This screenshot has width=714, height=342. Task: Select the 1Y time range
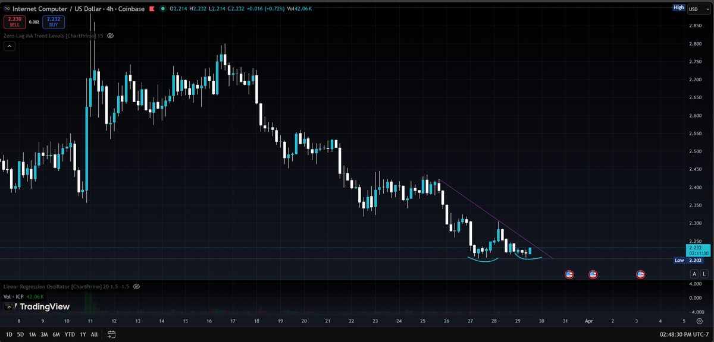[x=83, y=334]
